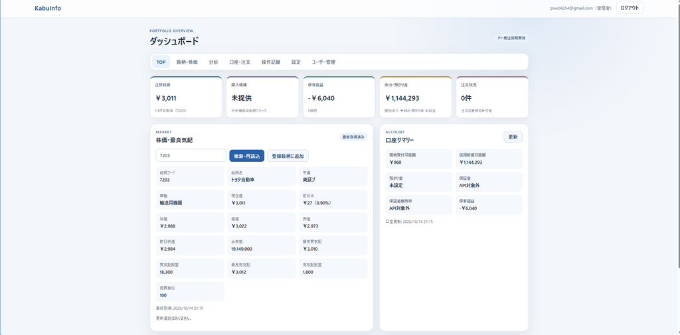Click the 業種 cell 輸送用機器
This screenshot has width=680, height=335.
pyautogui.click(x=191, y=200)
